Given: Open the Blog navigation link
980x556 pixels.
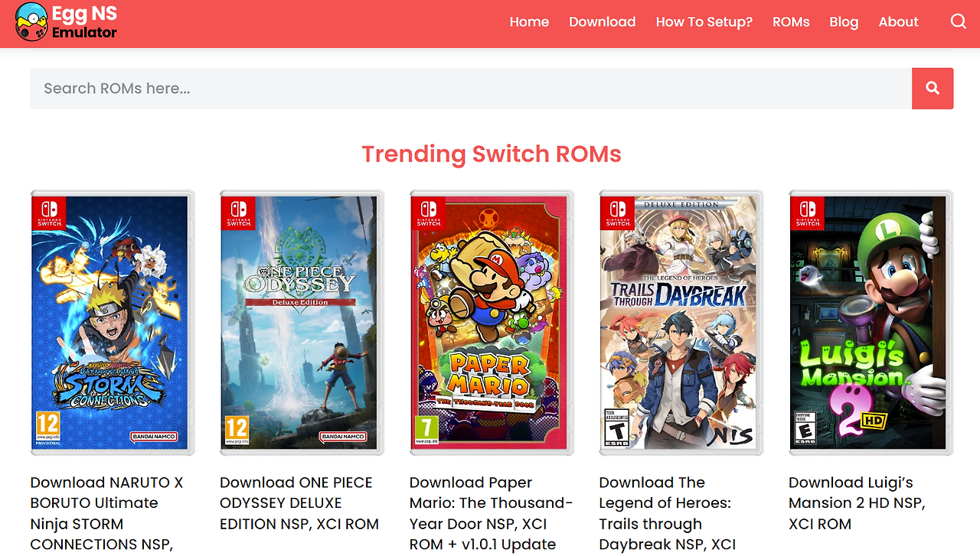Looking at the screenshot, I should click(844, 21).
